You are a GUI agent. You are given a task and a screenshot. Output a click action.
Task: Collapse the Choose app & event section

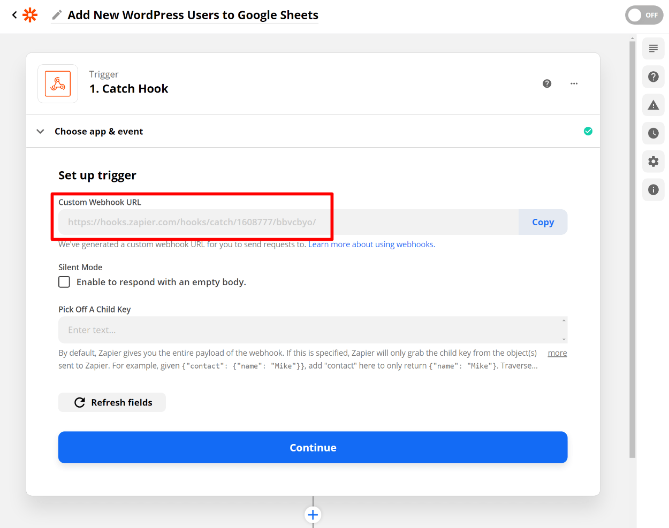41,132
